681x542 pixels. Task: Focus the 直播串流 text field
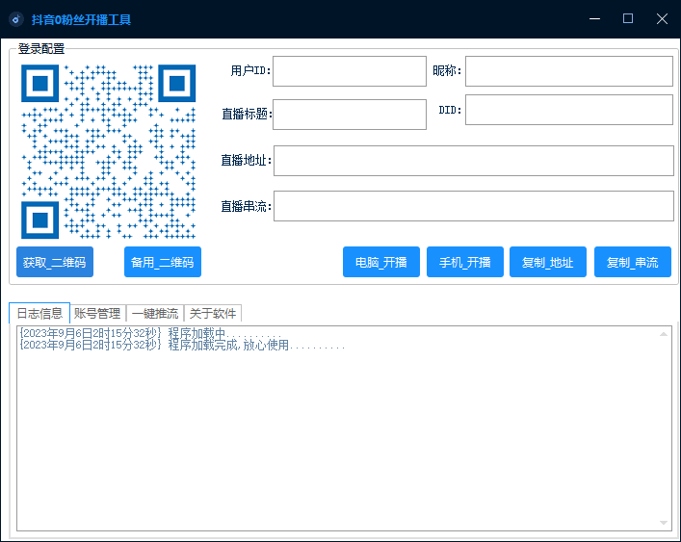pos(474,206)
